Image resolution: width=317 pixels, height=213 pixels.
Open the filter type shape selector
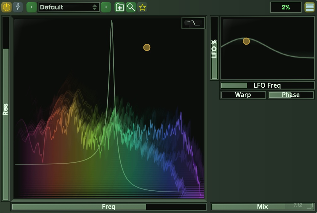pos(193,23)
